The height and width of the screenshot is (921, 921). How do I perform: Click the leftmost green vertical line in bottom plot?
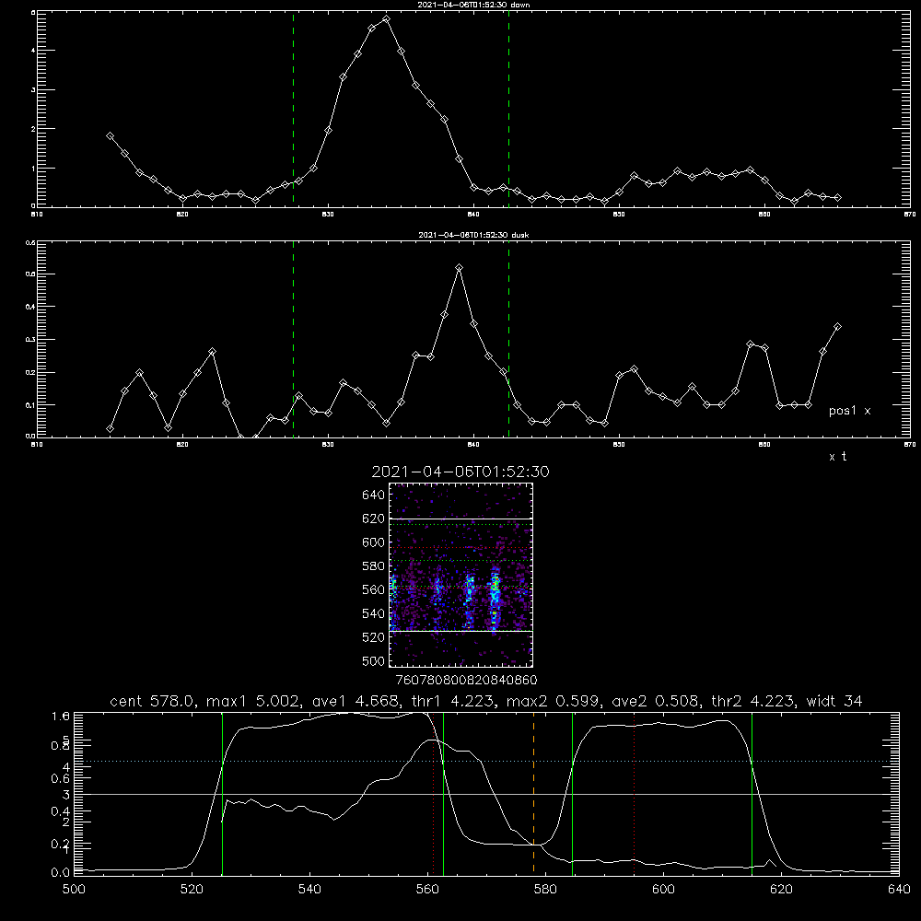[222, 793]
